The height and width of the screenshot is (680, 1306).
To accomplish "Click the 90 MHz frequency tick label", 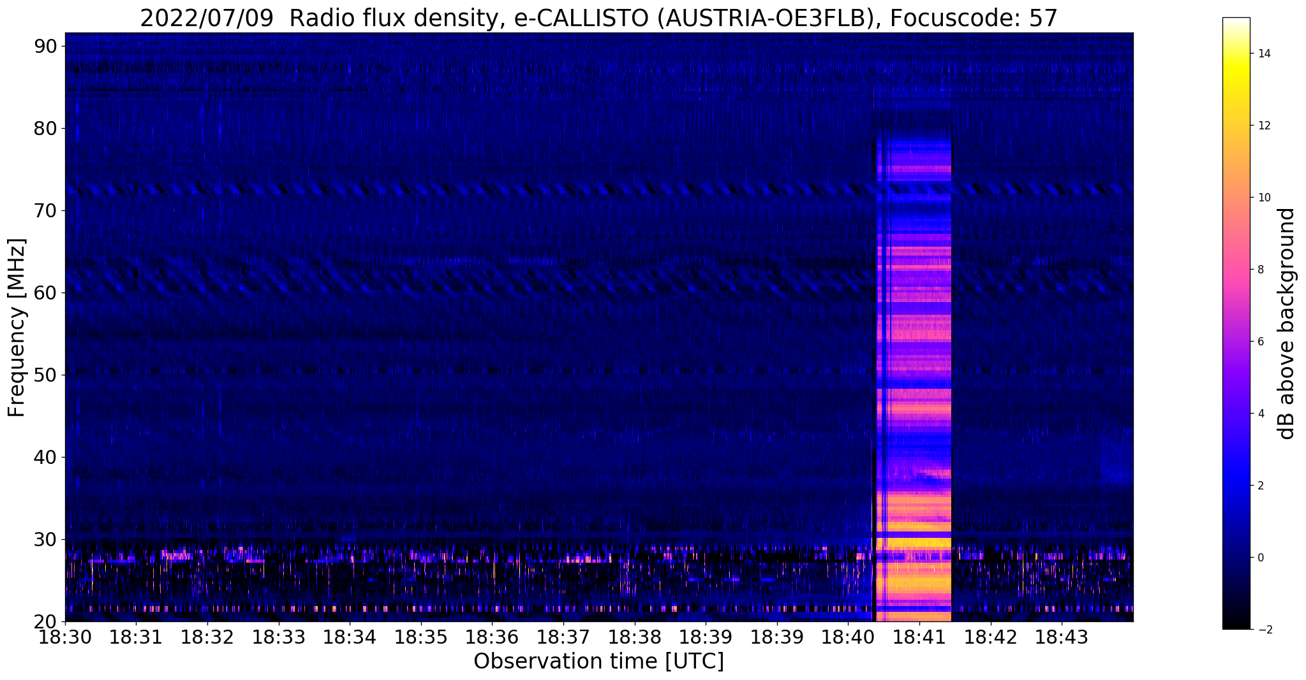I will point(46,46).
